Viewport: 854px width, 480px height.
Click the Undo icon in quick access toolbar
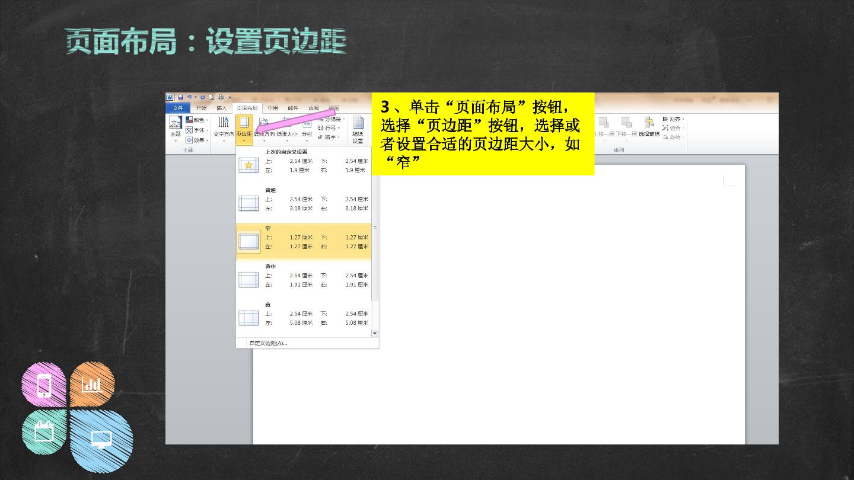tap(189, 97)
